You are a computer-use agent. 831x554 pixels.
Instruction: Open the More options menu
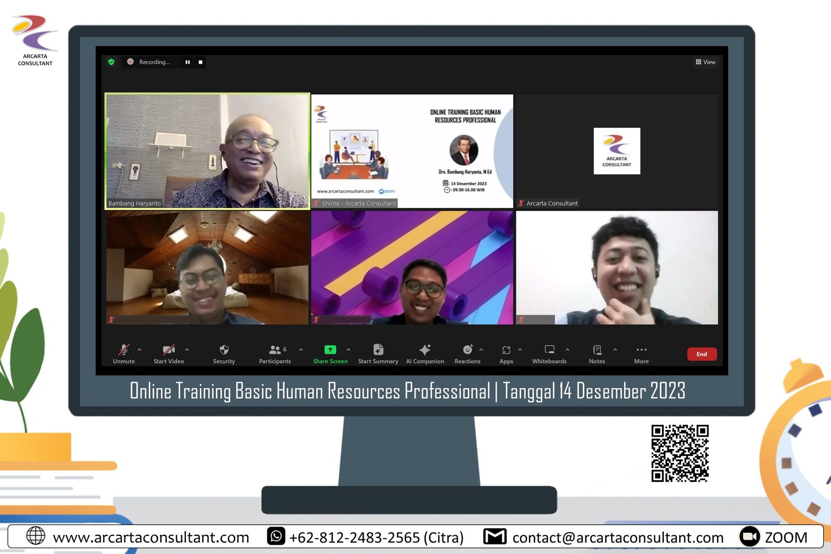(641, 350)
